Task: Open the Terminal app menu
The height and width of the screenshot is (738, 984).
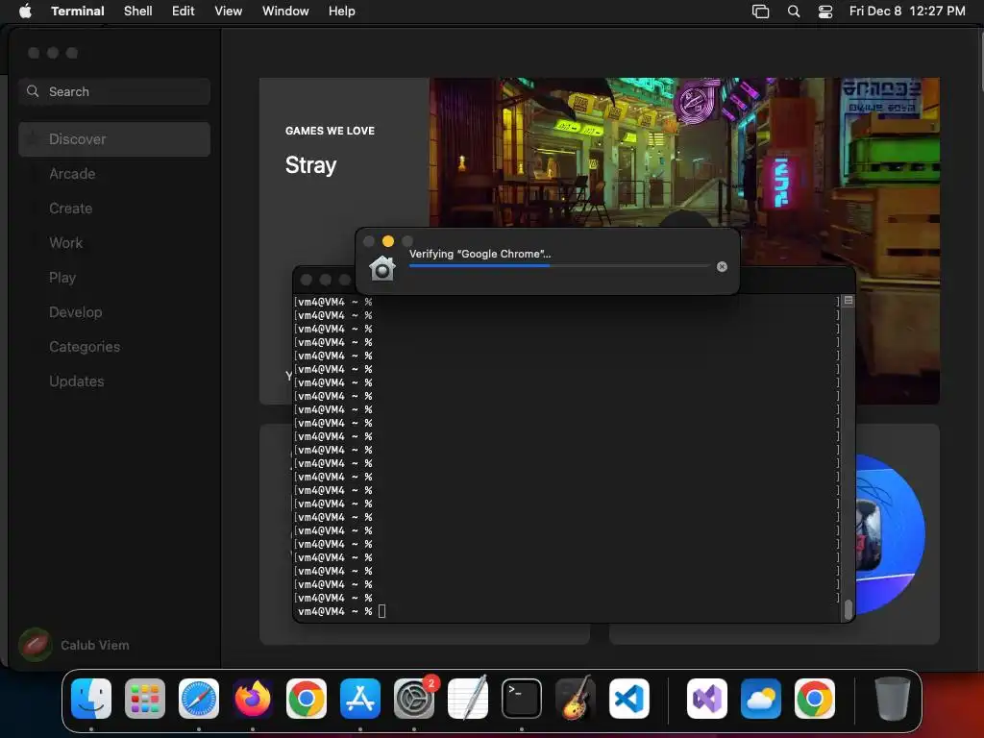Action: coord(78,11)
